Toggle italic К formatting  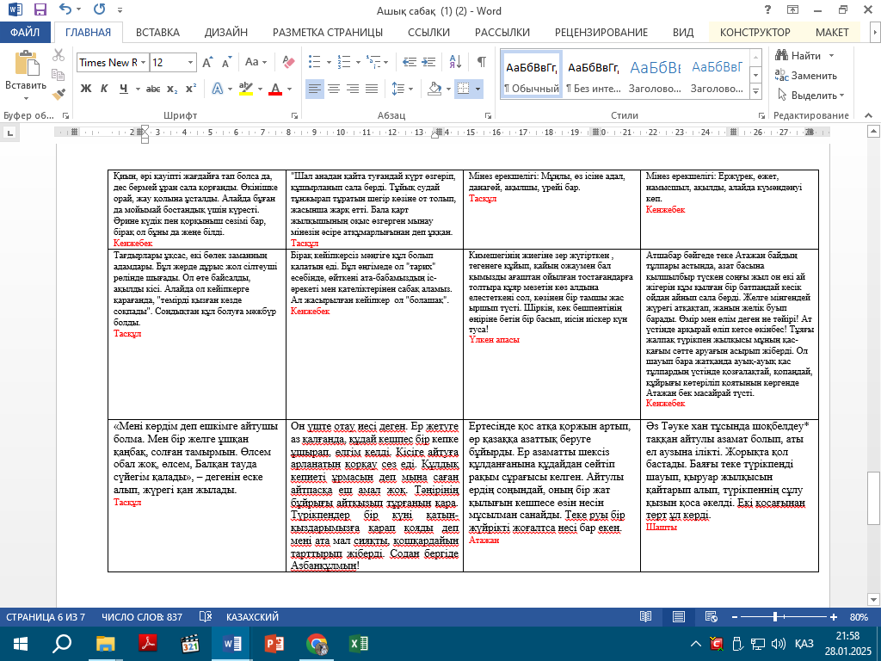[104, 89]
